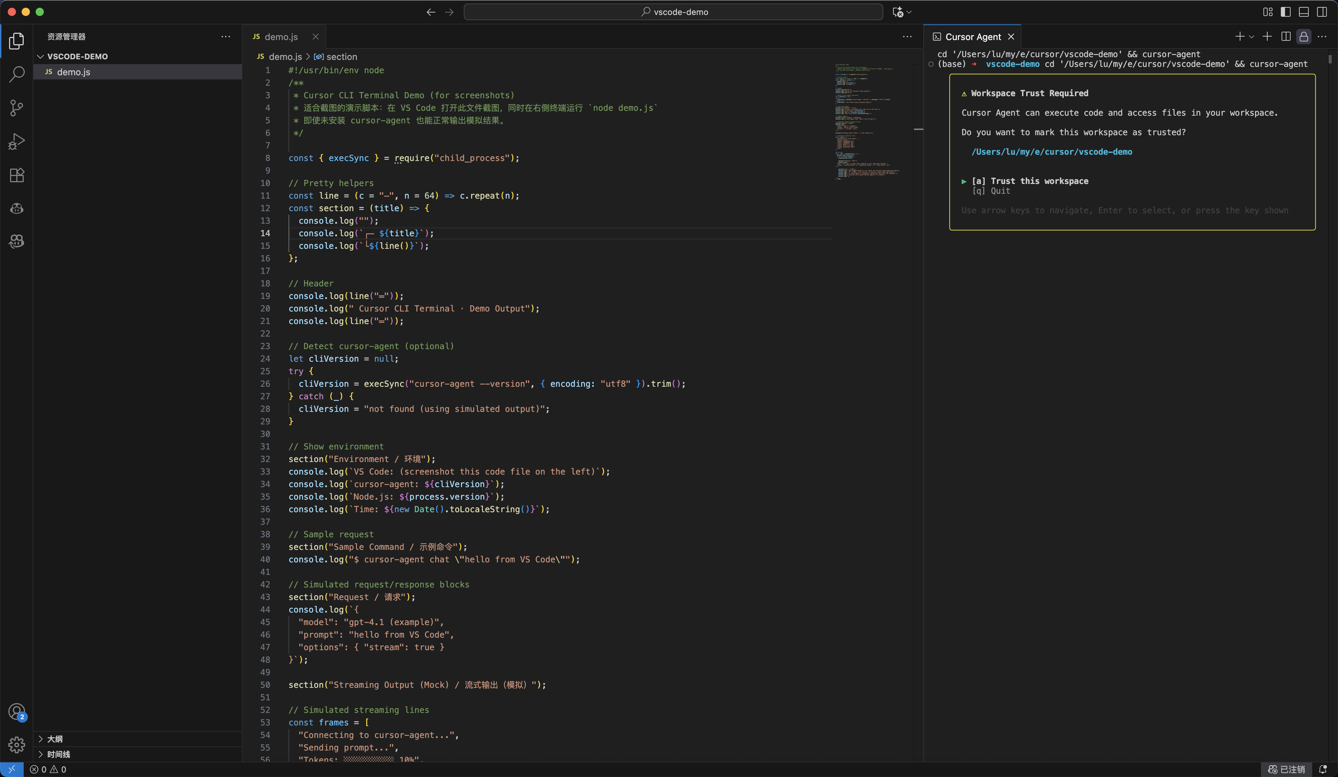Click the Accounts icon with badge
The image size is (1338, 777).
coord(16,712)
